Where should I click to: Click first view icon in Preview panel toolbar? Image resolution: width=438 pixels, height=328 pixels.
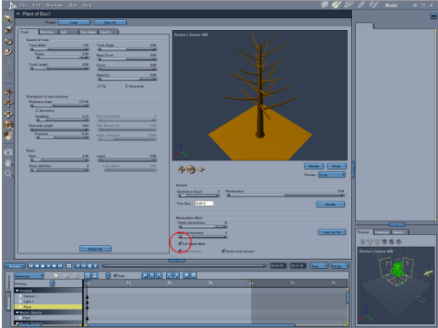[x=362, y=242]
